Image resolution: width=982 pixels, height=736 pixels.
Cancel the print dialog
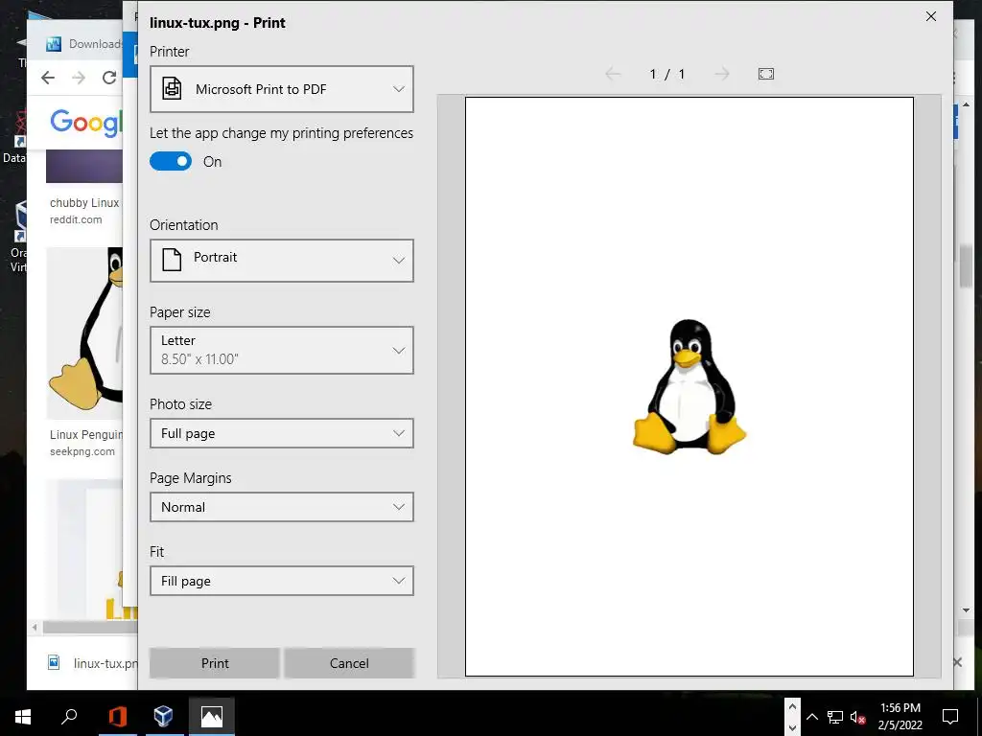349,663
